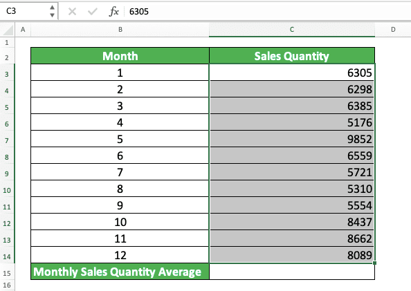Click Month cell containing 10

coord(120,222)
